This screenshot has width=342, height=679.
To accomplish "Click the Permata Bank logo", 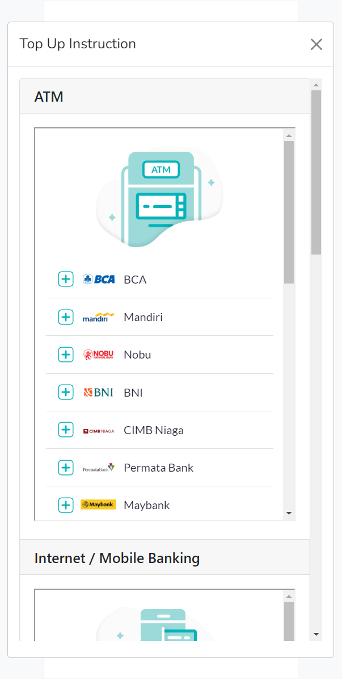I will 99,468.
